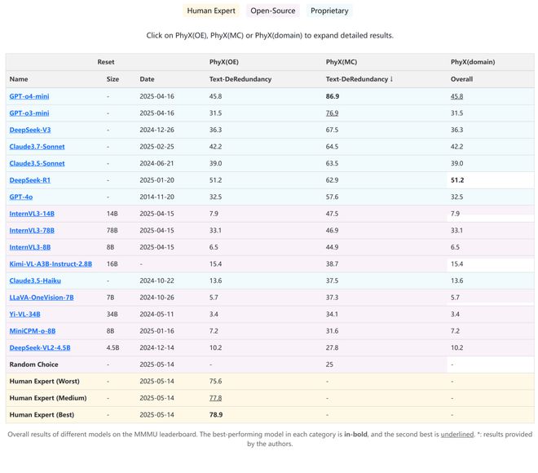Screen dimensions: 538x473
Task: Expand PhyX(domain) detailed results
Action: pos(472,62)
